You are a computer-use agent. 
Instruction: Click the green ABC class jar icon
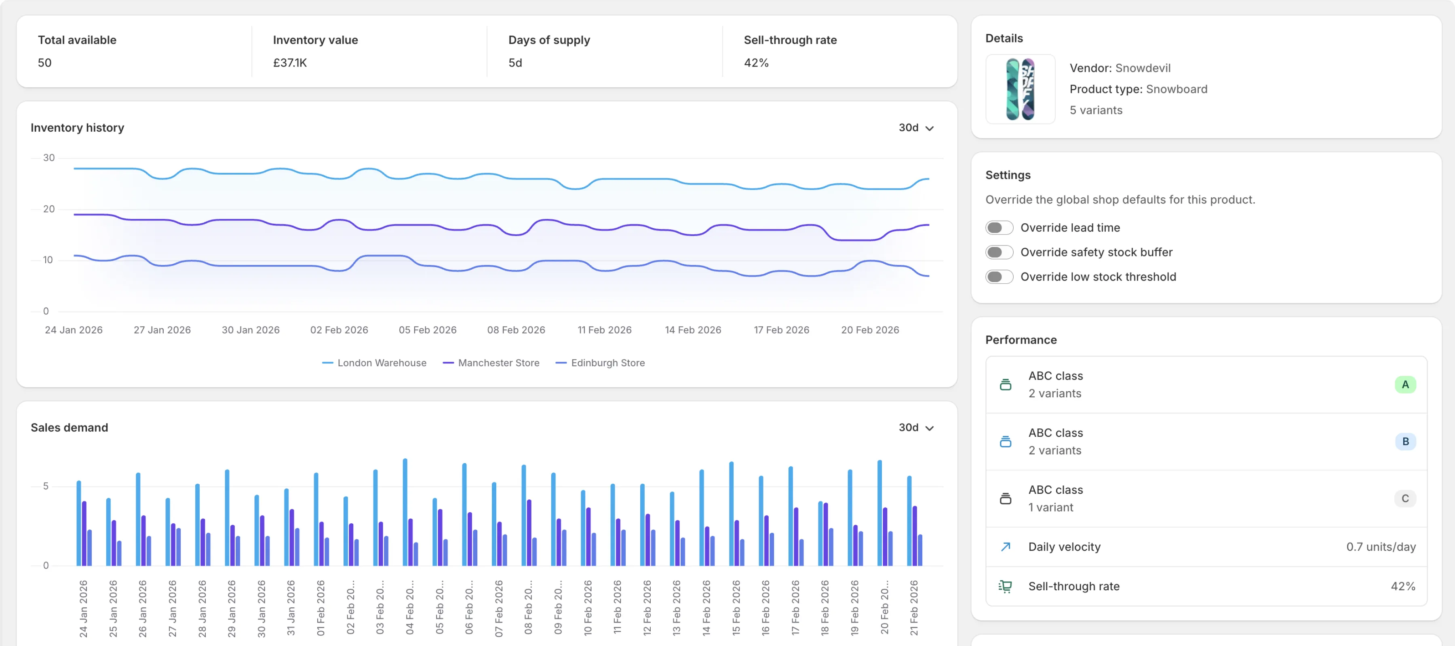click(x=1006, y=384)
